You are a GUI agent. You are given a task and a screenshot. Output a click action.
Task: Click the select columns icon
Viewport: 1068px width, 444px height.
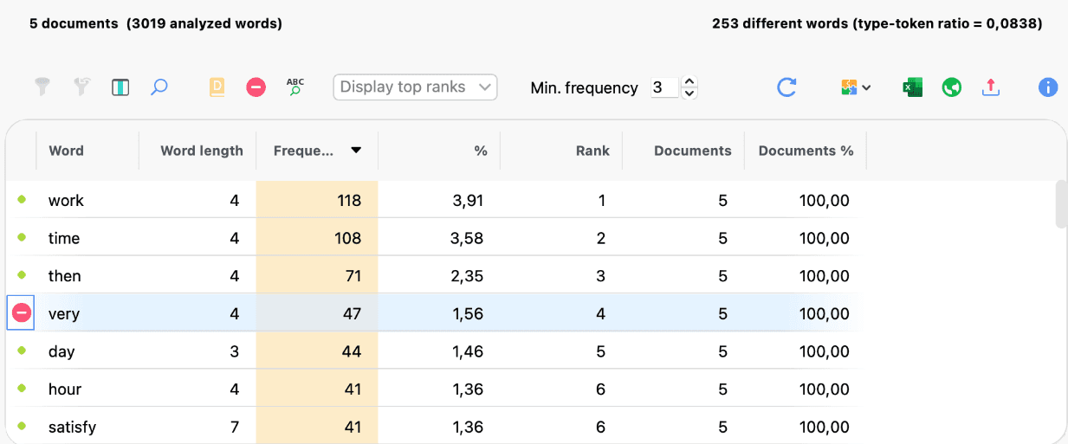pos(120,87)
